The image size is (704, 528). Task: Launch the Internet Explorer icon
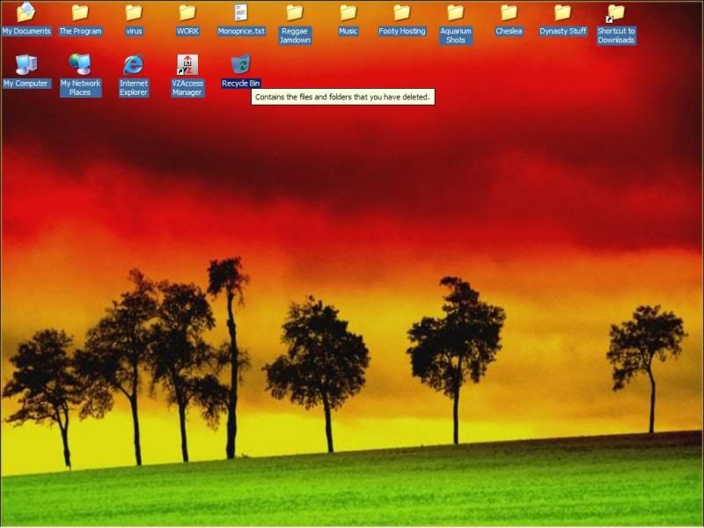(x=134, y=65)
